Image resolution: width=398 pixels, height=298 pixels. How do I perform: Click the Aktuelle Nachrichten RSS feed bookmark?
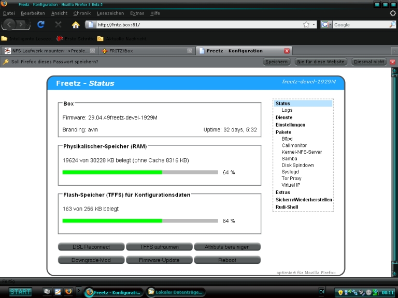coord(123,38)
